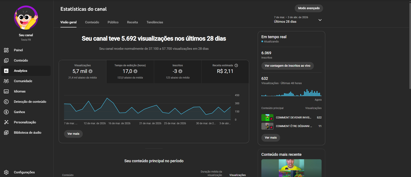Switch to the Público tab

coord(113,22)
